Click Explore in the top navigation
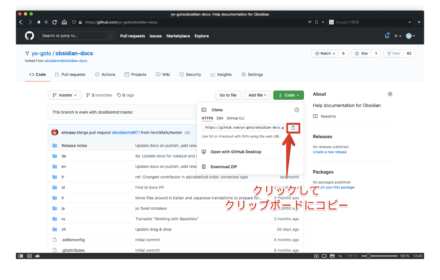This screenshot has height=280, width=440. (202, 36)
